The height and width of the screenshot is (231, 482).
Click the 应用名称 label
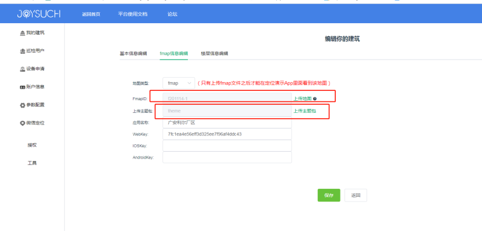[140, 122]
